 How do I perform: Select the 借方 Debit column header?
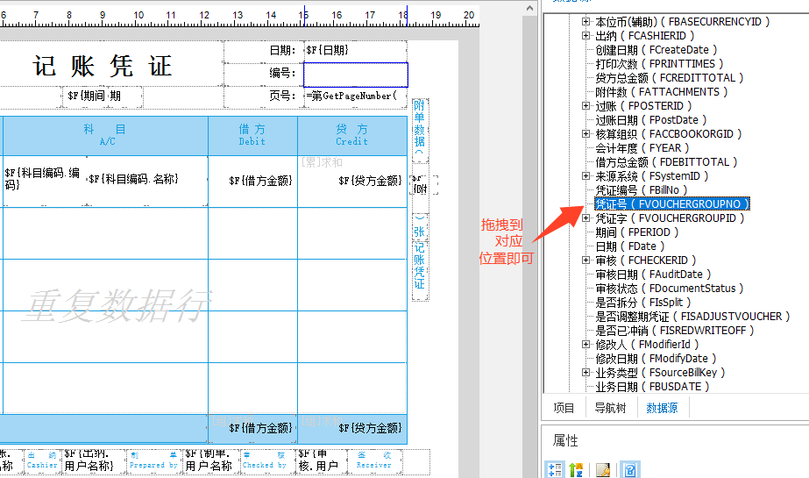tap(252, 135)
